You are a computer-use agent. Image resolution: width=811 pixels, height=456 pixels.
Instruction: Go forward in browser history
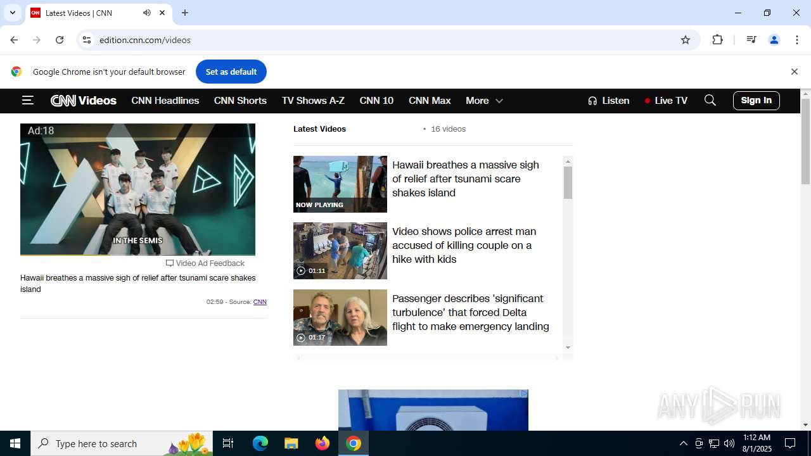coord(37,40)
